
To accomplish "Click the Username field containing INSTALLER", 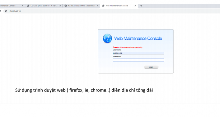I will pos(138,53).
